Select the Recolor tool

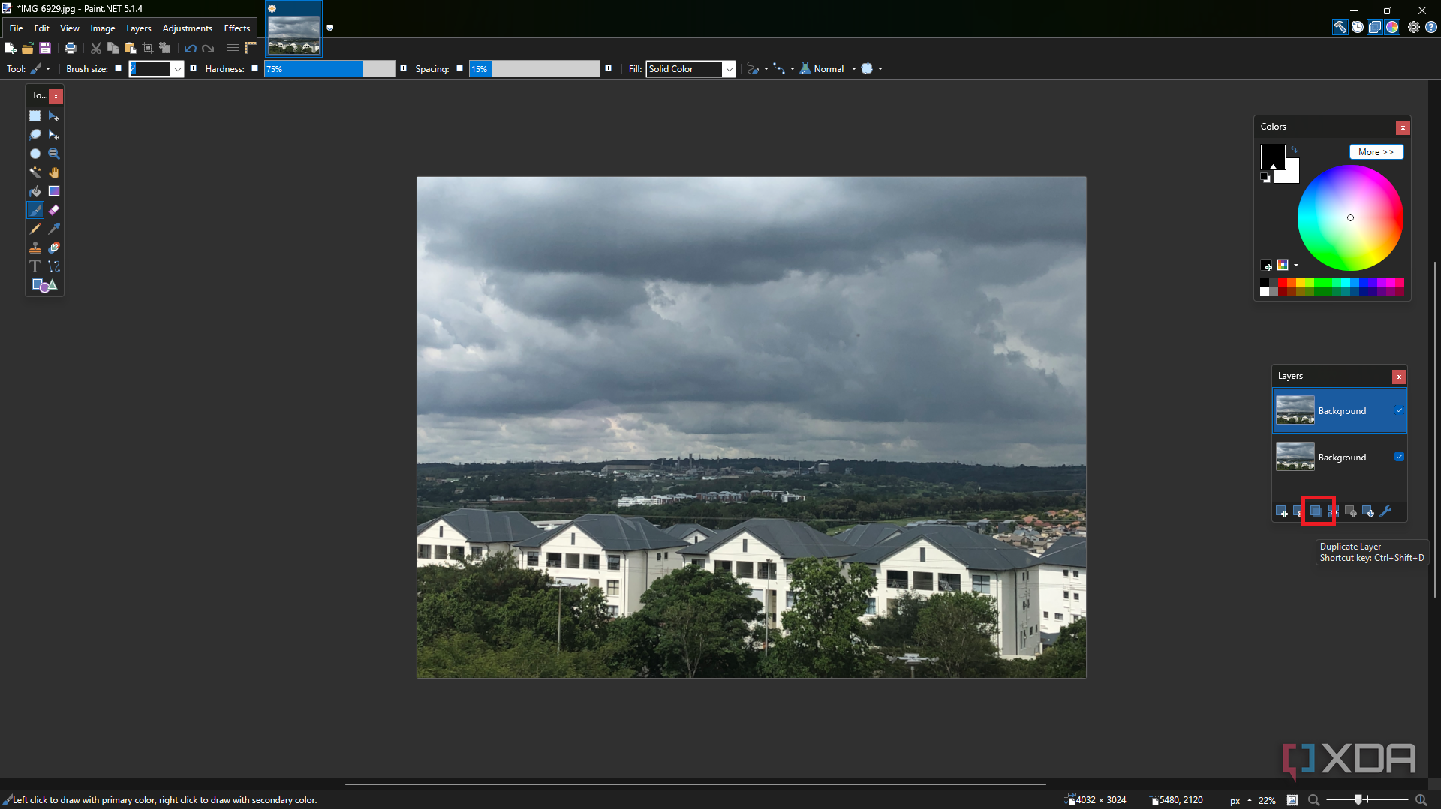point(54,247)
